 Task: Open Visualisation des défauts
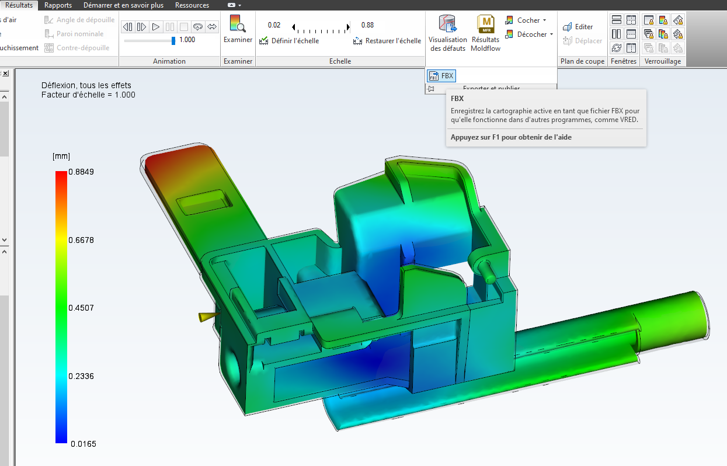[448, 33]
